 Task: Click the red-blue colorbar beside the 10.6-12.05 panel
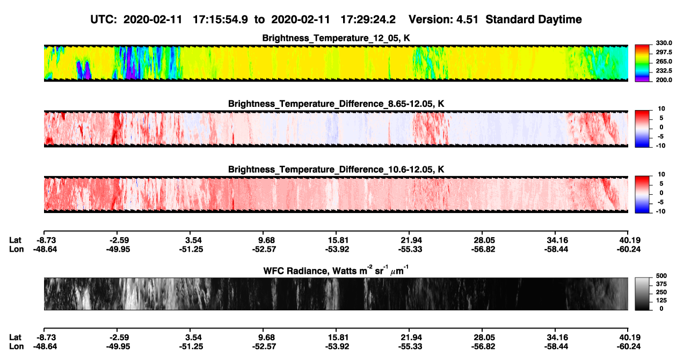coord(643,194)
